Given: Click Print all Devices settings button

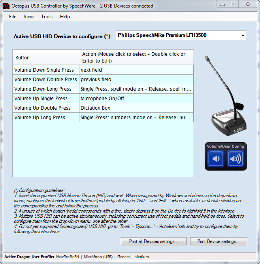Looking at the screenshot, I should tap(154, 241).
